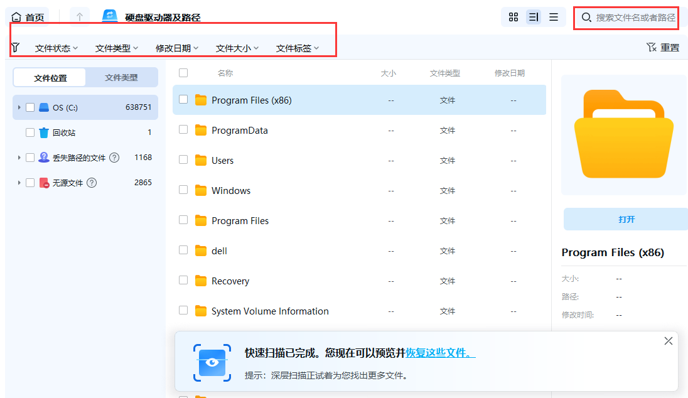The height and width of the screenshot is (398, 688).
Task: Select the compact list view icon
Action: click(554, 17)
